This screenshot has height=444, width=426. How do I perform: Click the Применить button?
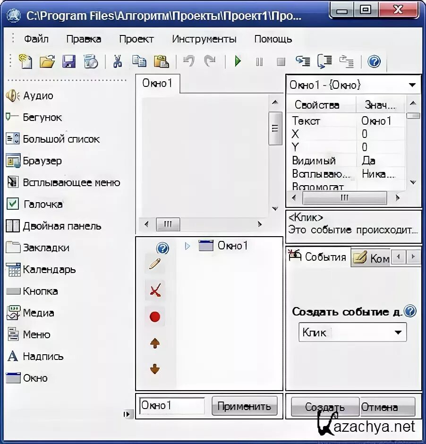(244, 406)
